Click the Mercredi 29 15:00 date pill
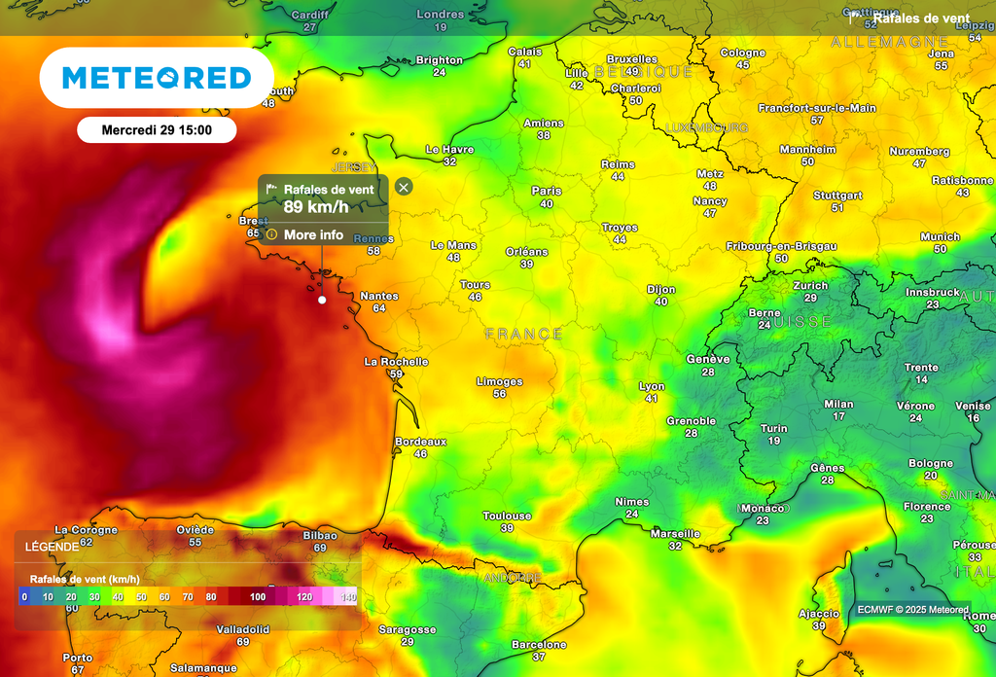 [x=157, y=129]
